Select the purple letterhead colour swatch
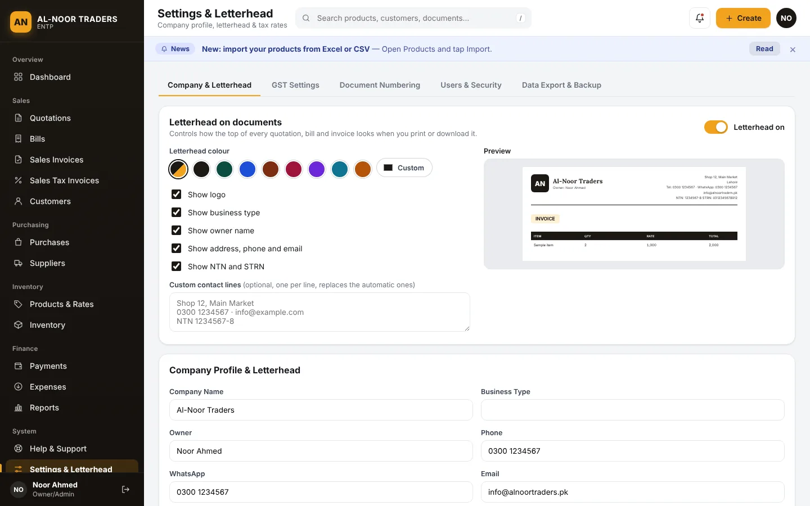The width and height of the screenshot is (810, 506). click(x=317, y=169)
